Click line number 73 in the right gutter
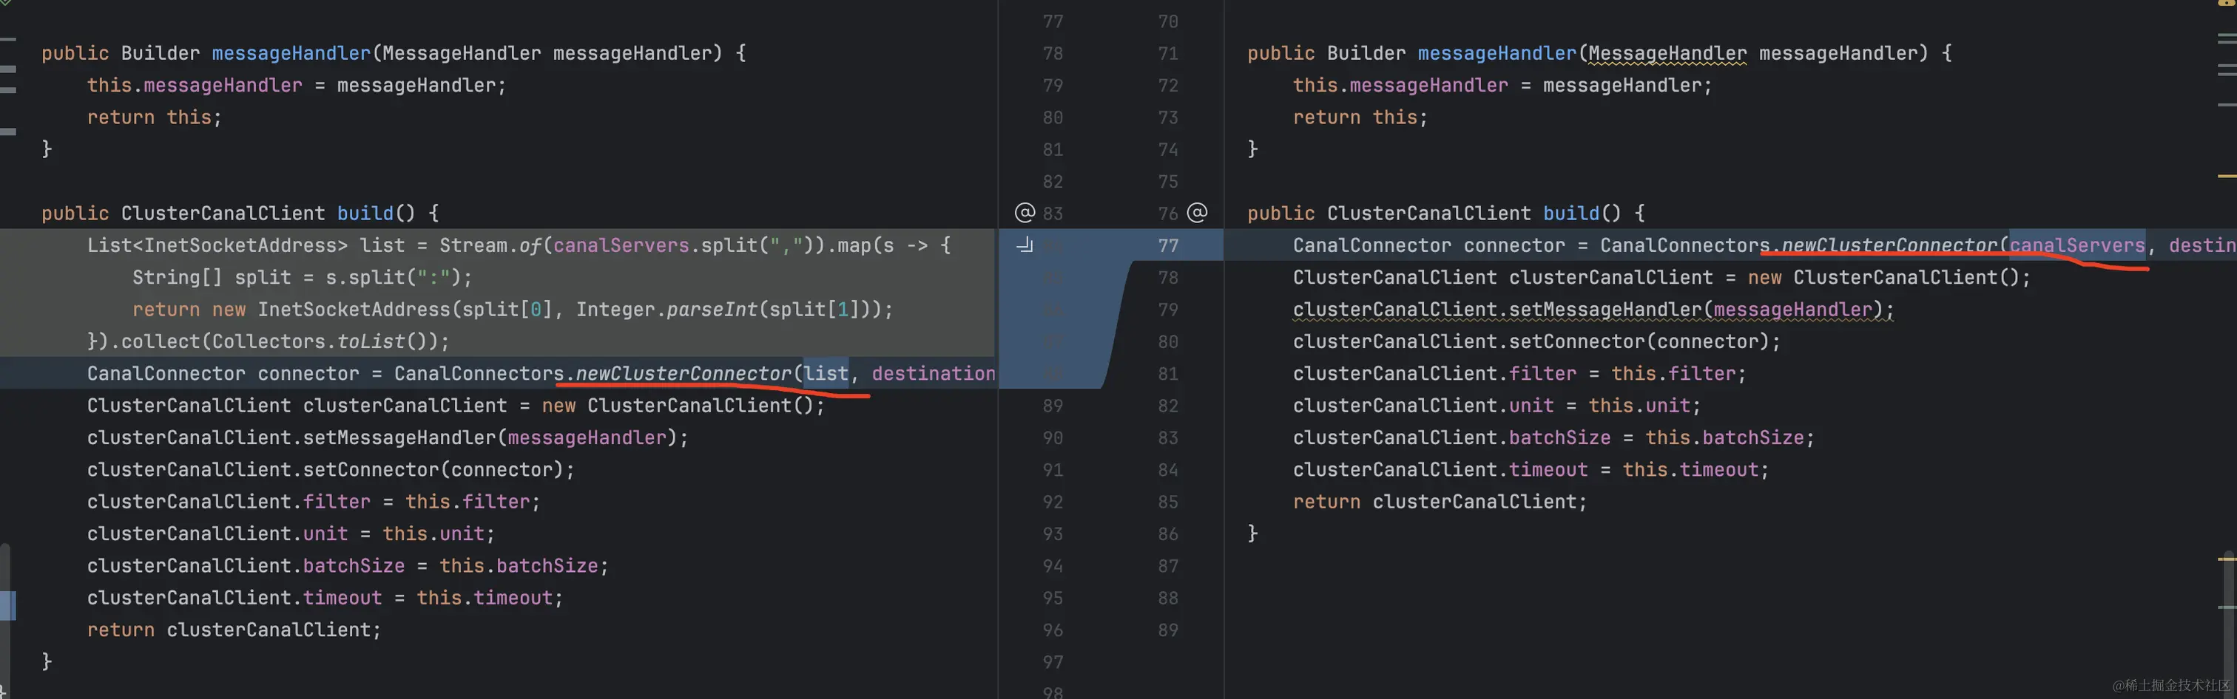The image size is (2237, 699). 1168,117
